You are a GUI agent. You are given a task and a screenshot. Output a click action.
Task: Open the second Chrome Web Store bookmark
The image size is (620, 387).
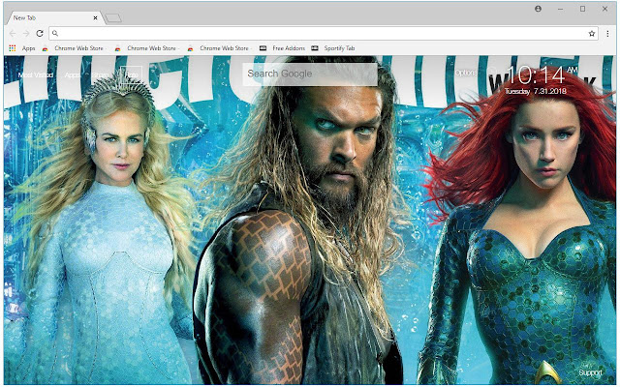pos(146,48)
